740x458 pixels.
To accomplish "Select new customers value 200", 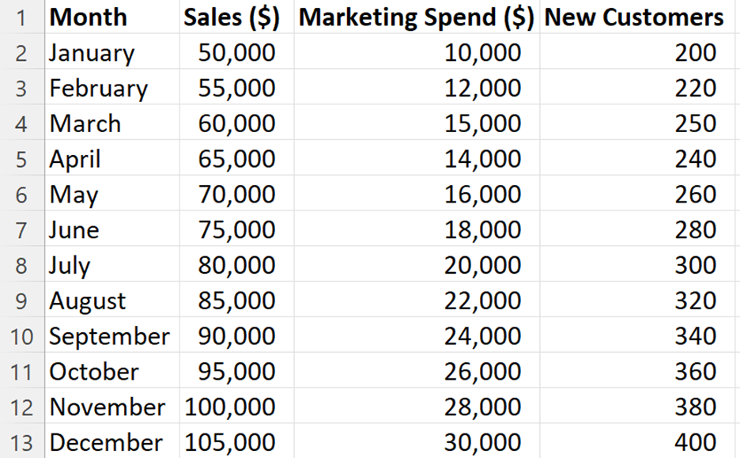I will 637,51.
